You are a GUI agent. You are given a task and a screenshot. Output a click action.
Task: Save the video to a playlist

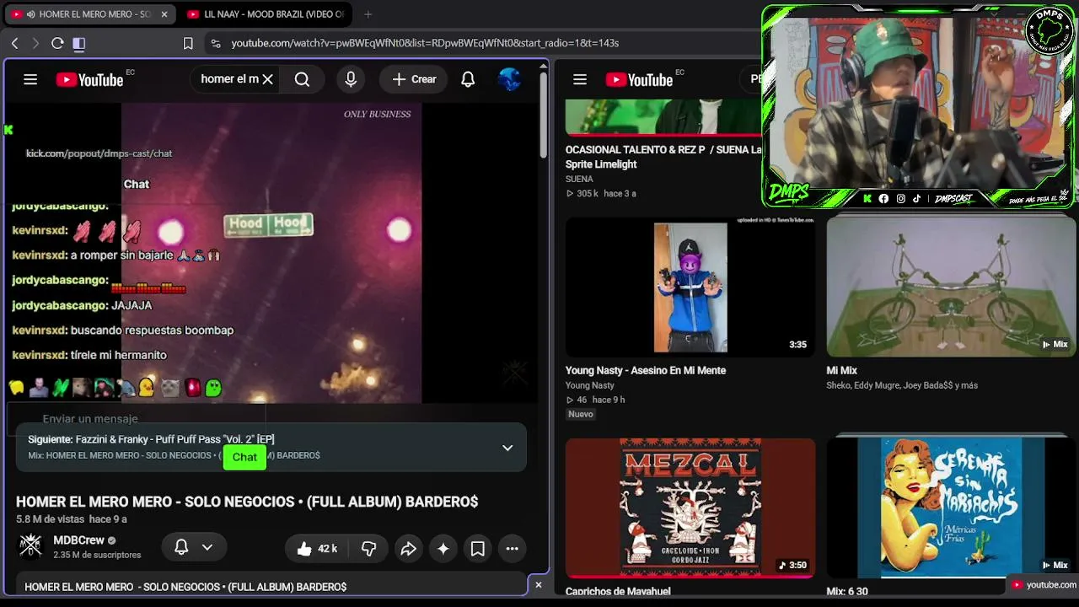[x=477, y=549]
